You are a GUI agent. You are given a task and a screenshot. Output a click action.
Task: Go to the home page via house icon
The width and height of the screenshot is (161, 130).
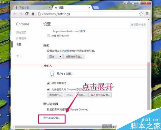(x=33, y=14)
